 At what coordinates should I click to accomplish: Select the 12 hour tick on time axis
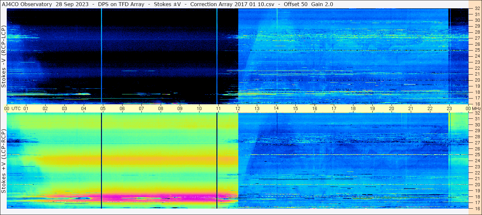pos(238,108)
